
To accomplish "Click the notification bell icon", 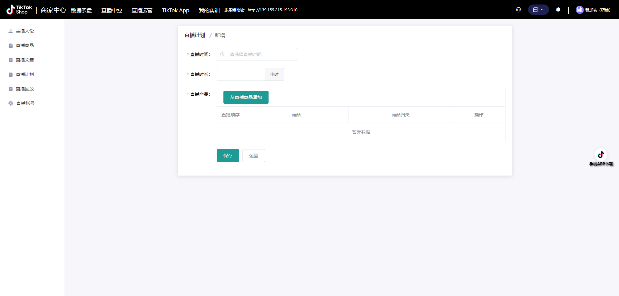I will click(x=558, y=10).
